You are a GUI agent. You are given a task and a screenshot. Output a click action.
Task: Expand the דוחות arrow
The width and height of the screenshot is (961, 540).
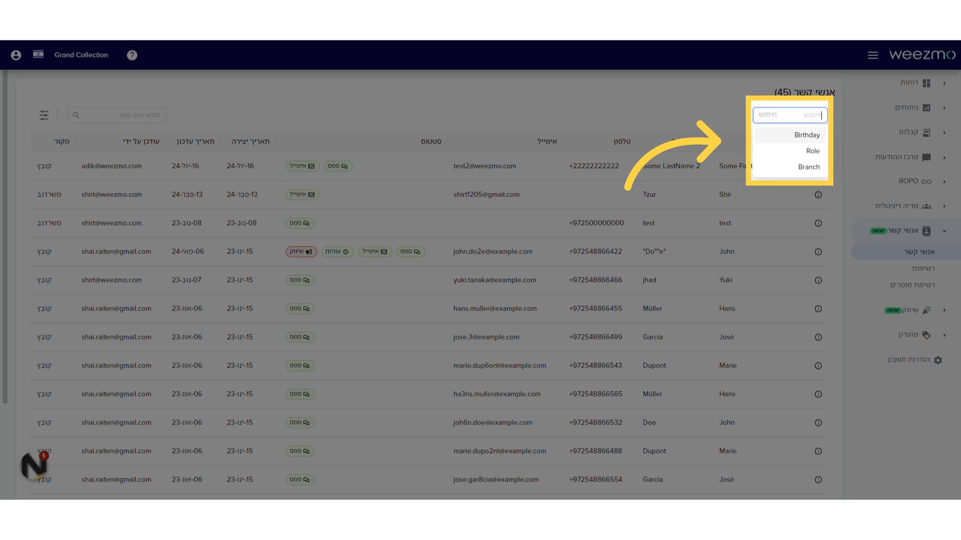pos(944,83)
